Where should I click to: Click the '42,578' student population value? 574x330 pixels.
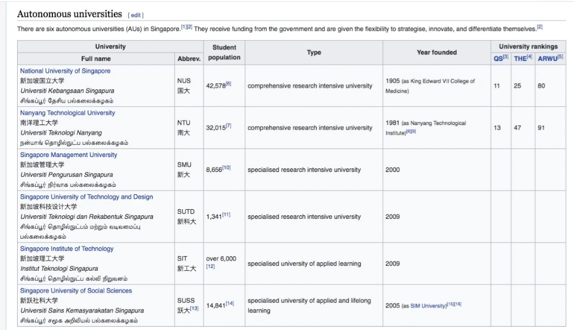pos(215,86)
